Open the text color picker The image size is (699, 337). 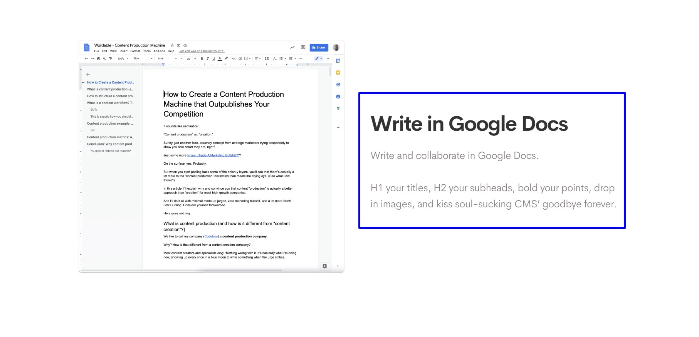(220, 58)
